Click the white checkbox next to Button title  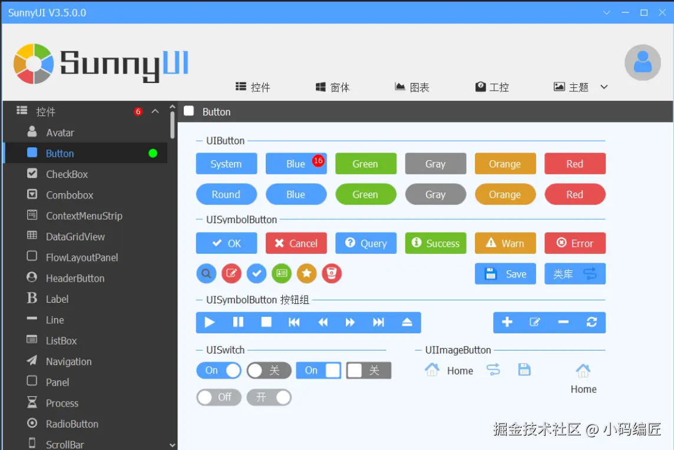coord(189,111)
